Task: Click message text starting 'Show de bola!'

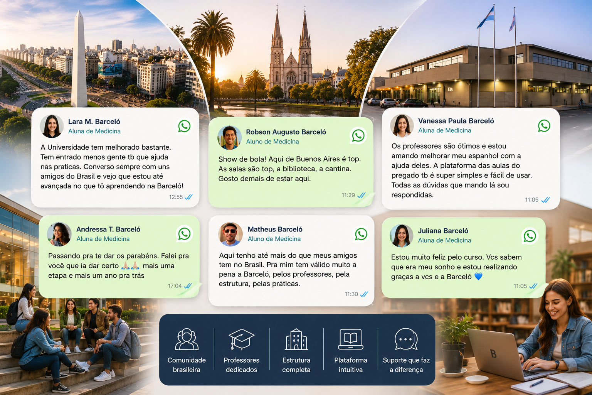Action: [x=289, y=169]
